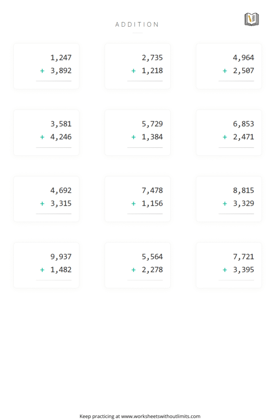Click the number 7,721 in the last card
Viewport: 280px width, 420px height.
click(x=244, y=257)
